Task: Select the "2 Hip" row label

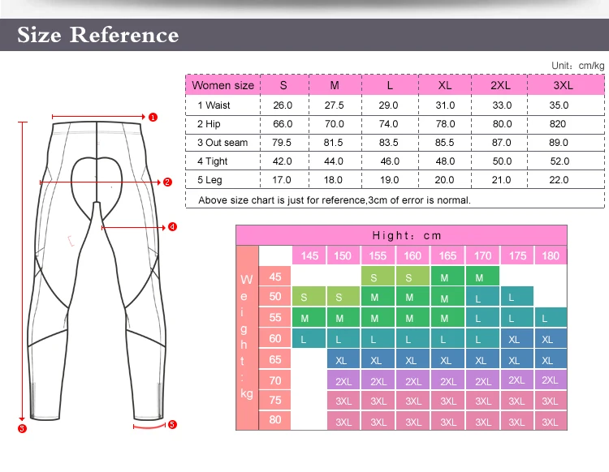Action: click(x=209, y=124)
